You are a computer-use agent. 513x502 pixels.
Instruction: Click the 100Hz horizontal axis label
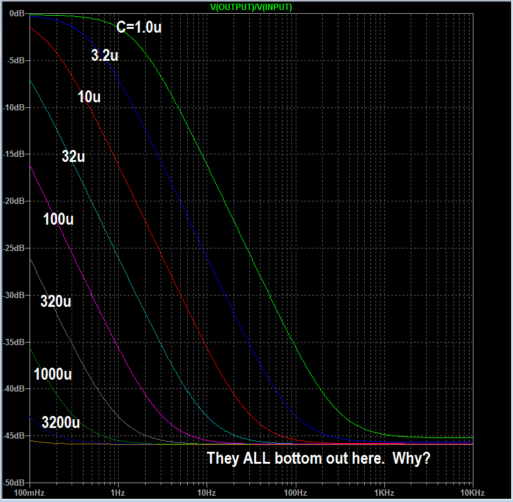click(296, 493)
